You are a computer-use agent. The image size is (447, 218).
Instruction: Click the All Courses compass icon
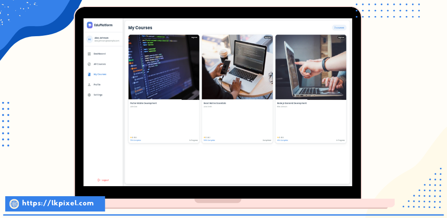(89, 64)
